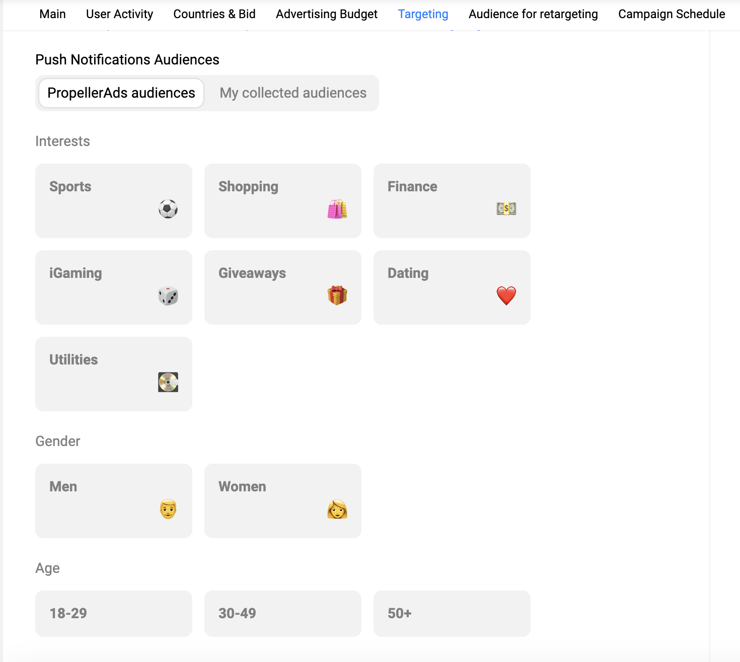Screen dimensions: 740x662
Task: Select the 50+ age option
Action: point(452,613)
